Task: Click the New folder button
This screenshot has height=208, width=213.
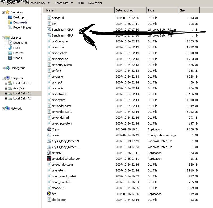Action: [95, 3]
